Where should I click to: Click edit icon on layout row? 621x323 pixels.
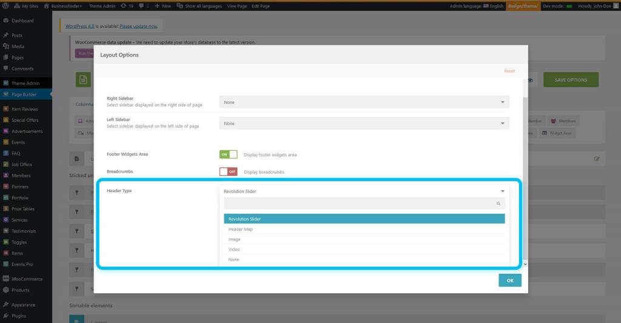click(x=597, y=159)
